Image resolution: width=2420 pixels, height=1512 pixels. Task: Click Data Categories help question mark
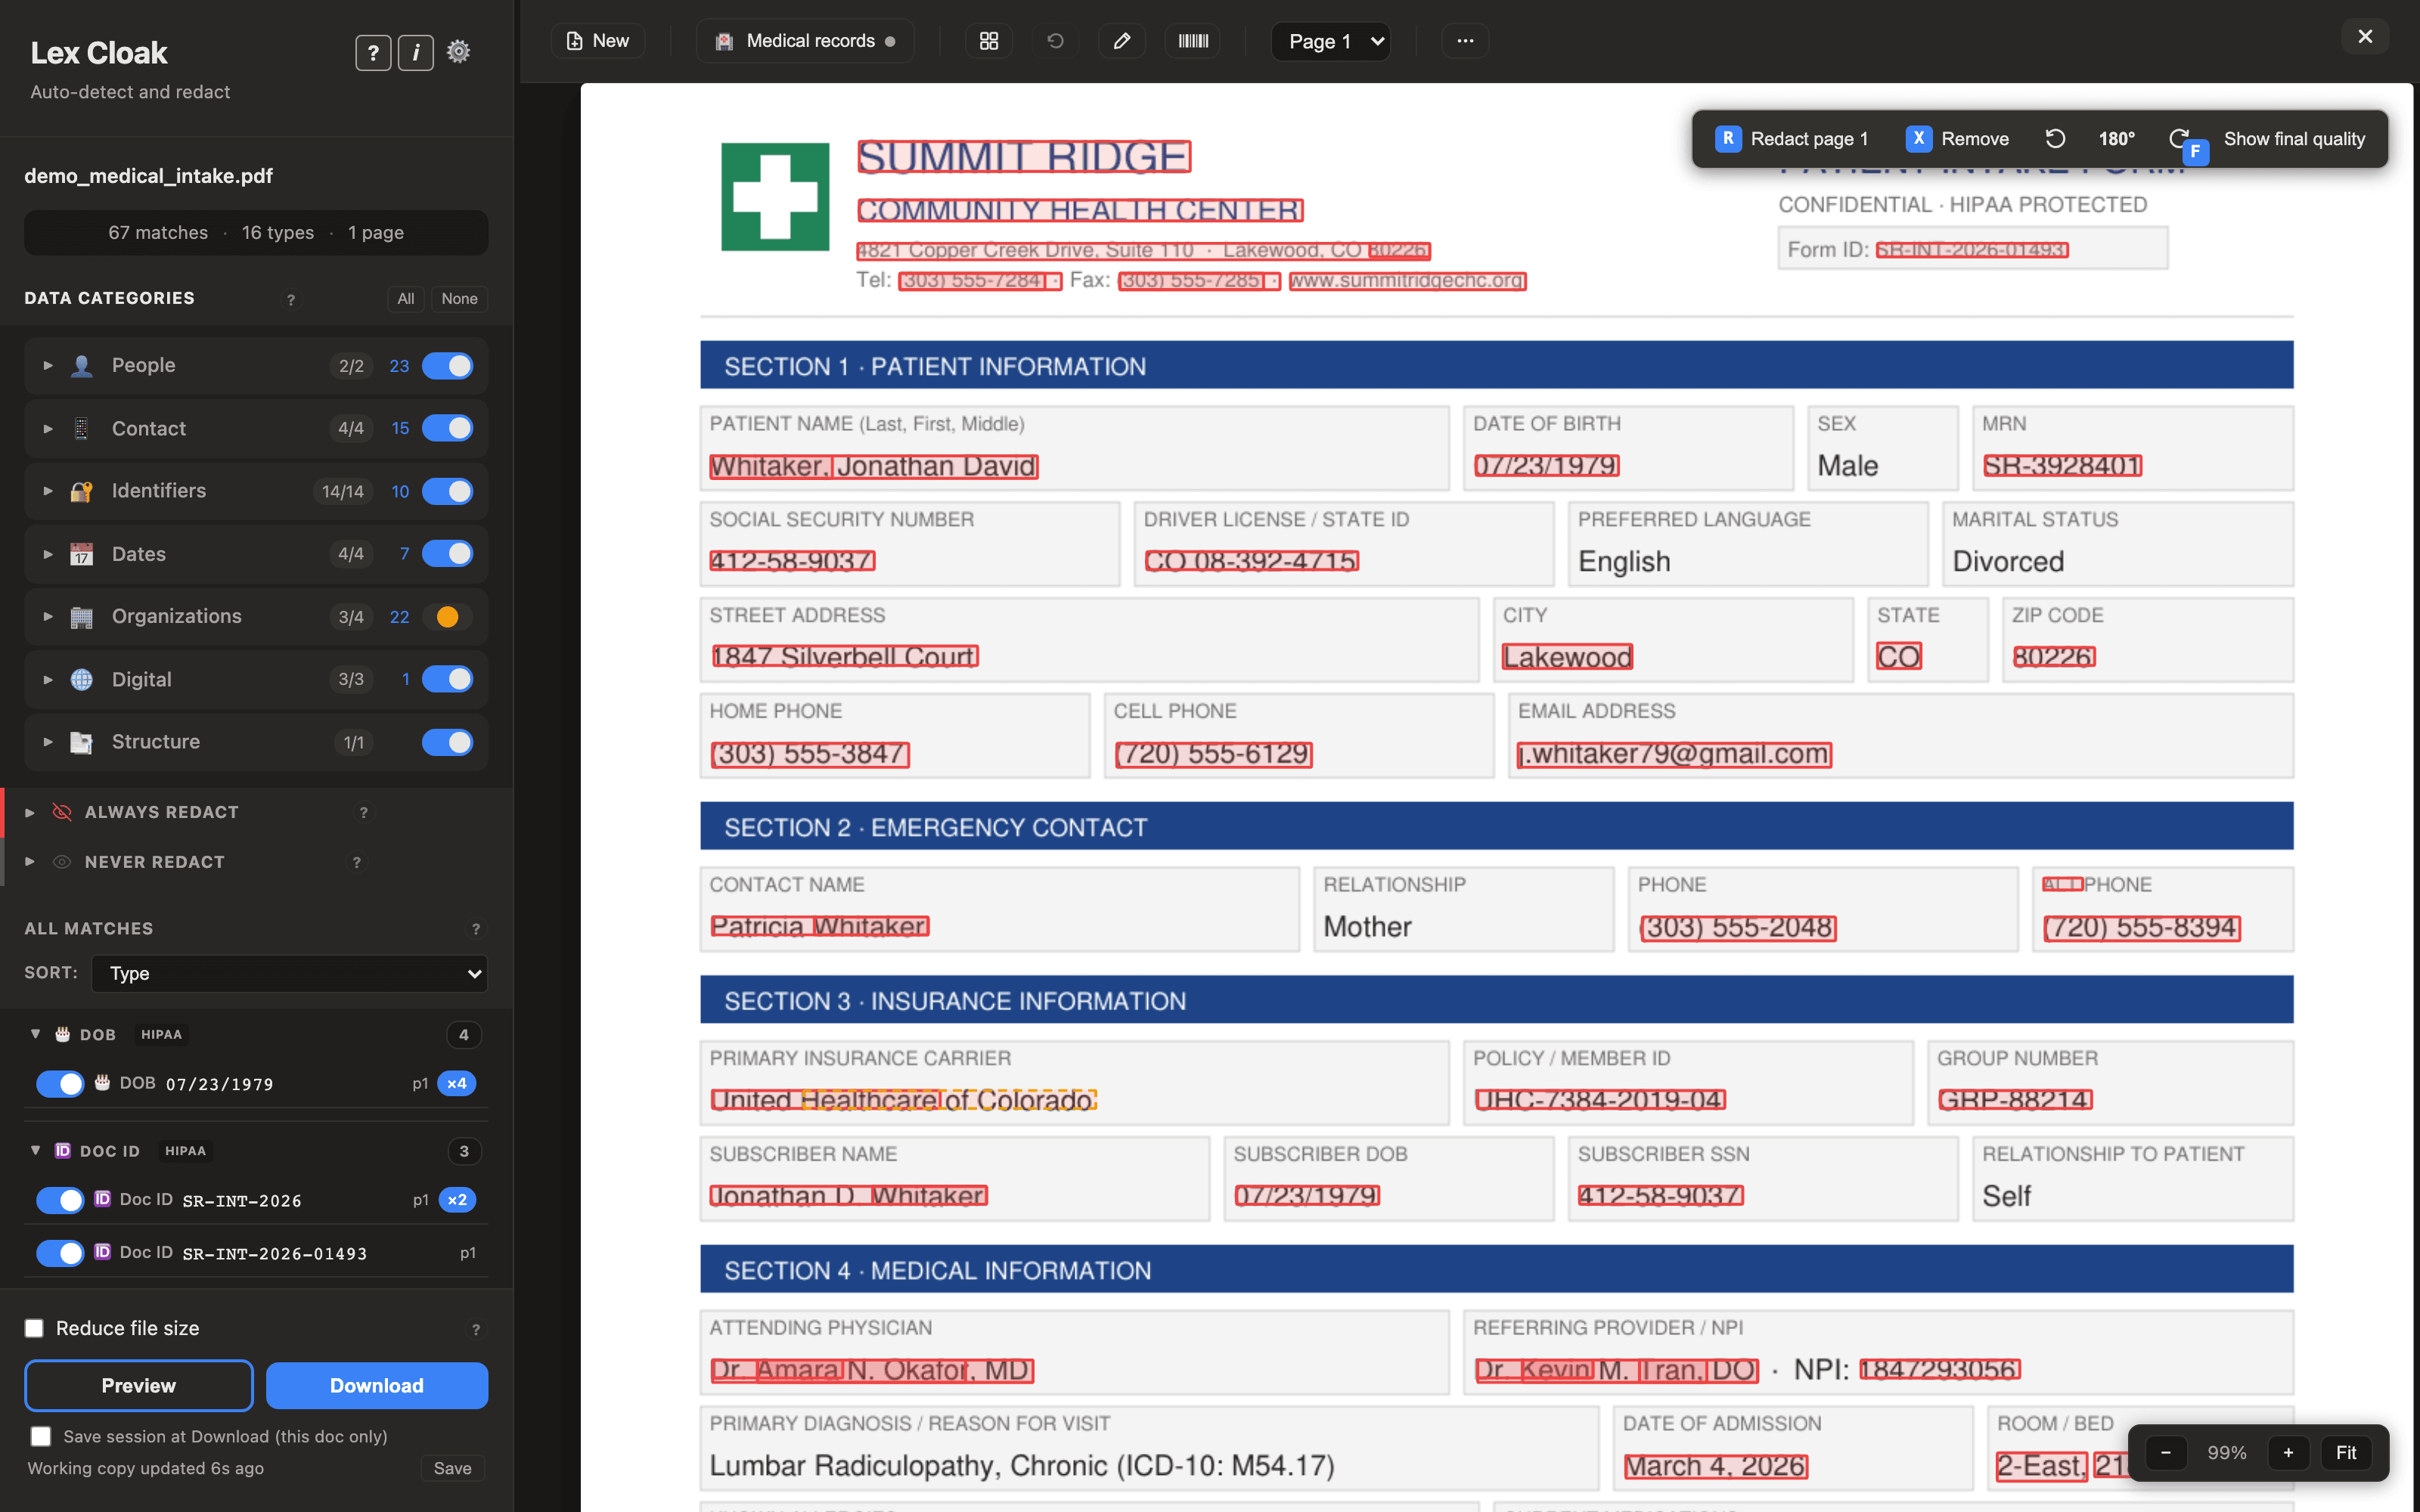click(x=291, y=299)
